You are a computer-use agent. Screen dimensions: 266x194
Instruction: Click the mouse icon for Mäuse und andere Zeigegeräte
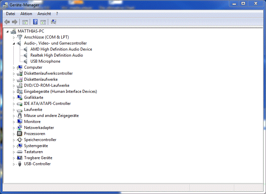[x=20, y=116]
